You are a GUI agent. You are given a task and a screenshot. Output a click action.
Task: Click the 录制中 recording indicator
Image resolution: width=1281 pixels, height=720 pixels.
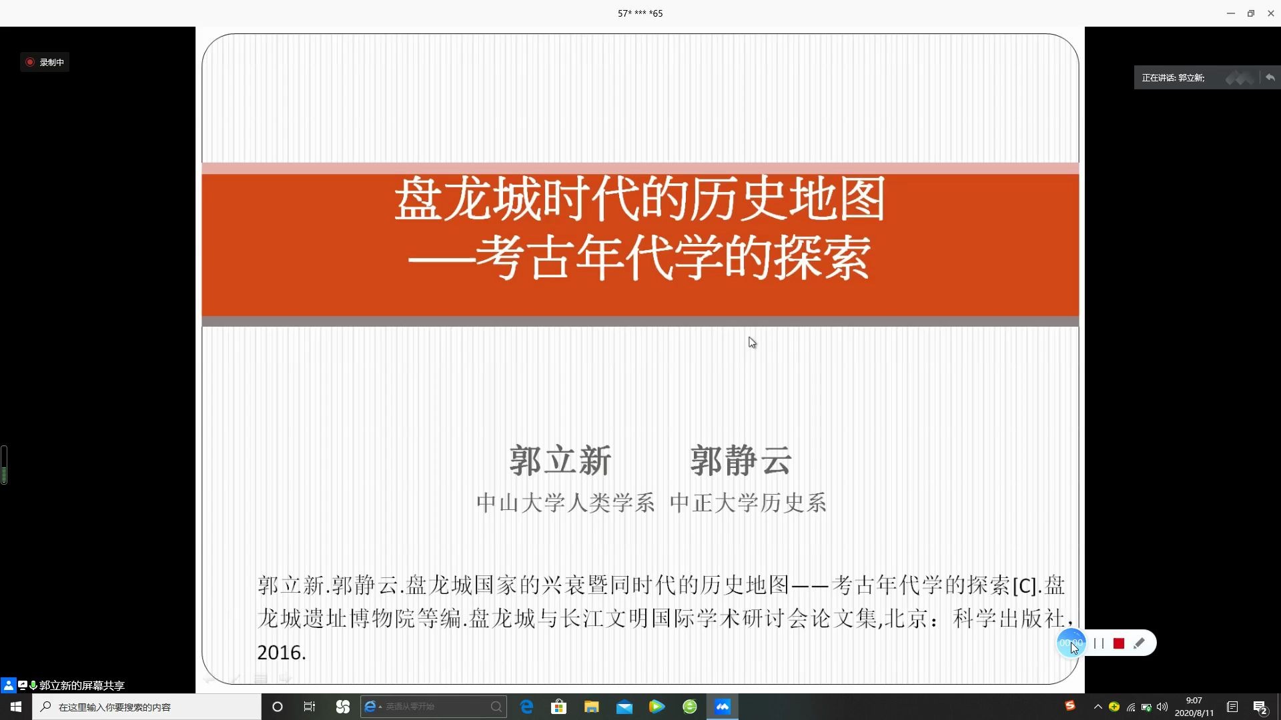45,62
